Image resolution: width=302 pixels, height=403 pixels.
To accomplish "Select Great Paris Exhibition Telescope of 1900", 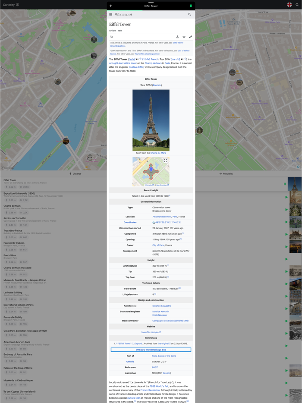I will pyautogui.click(x=25, y=331).
